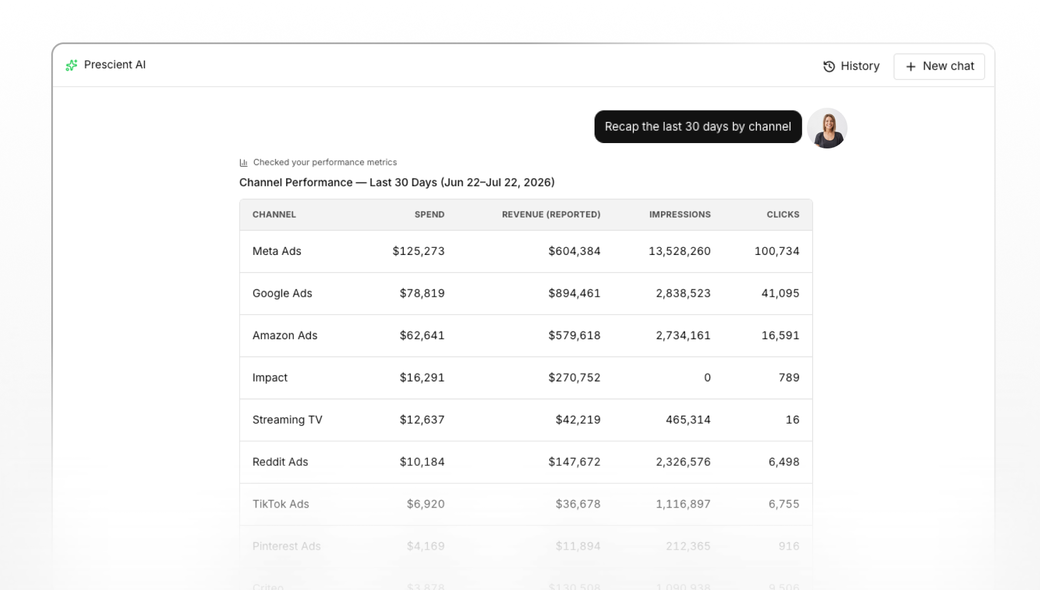
Task: Click Impact spend $16,291
Action: click(x=422, y=377)
